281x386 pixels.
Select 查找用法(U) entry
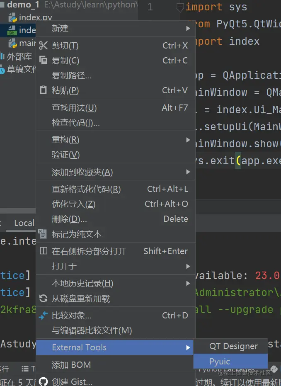(115, 107)
